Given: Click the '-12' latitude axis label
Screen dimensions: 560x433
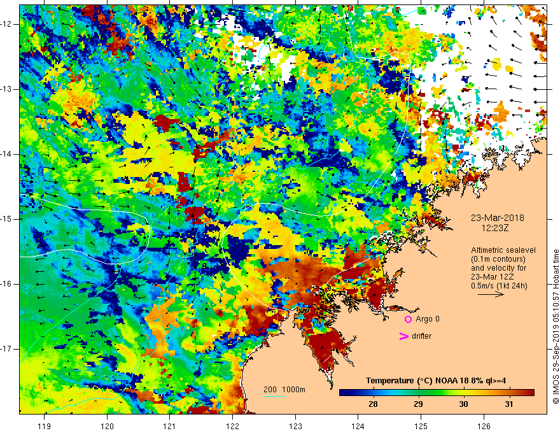Looking at the screenshot, I should click(x=6, y=24).
